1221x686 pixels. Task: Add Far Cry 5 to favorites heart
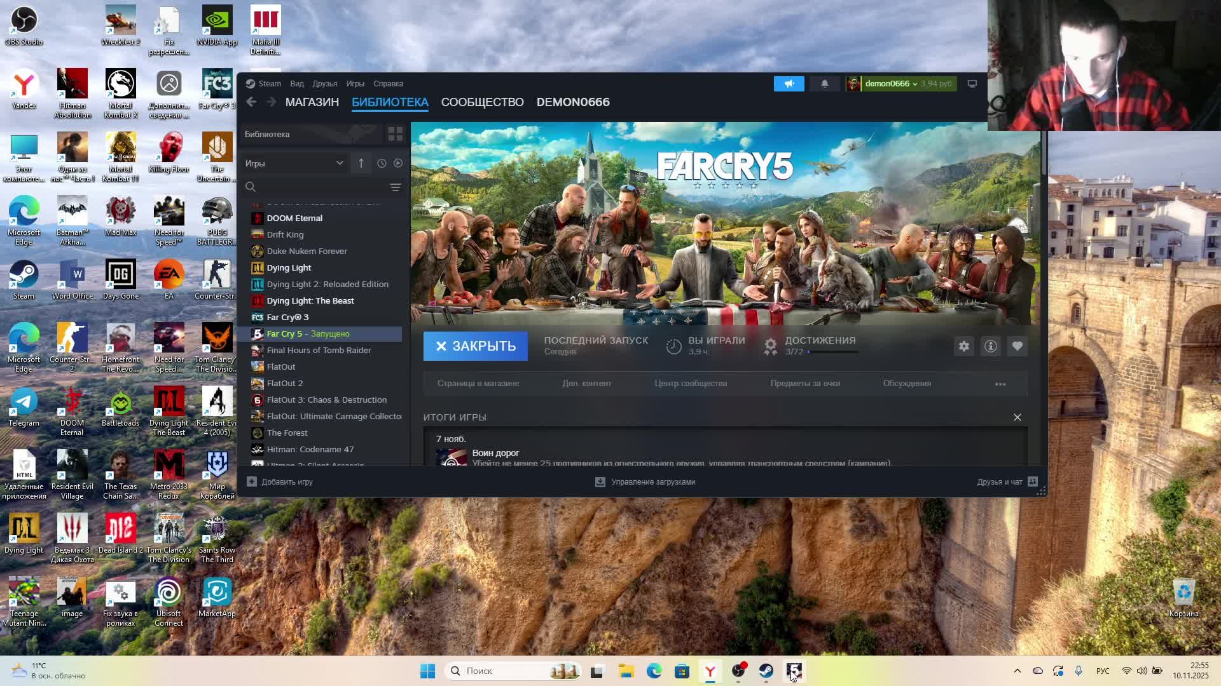pyautogui.click(x=1018, y=346)
